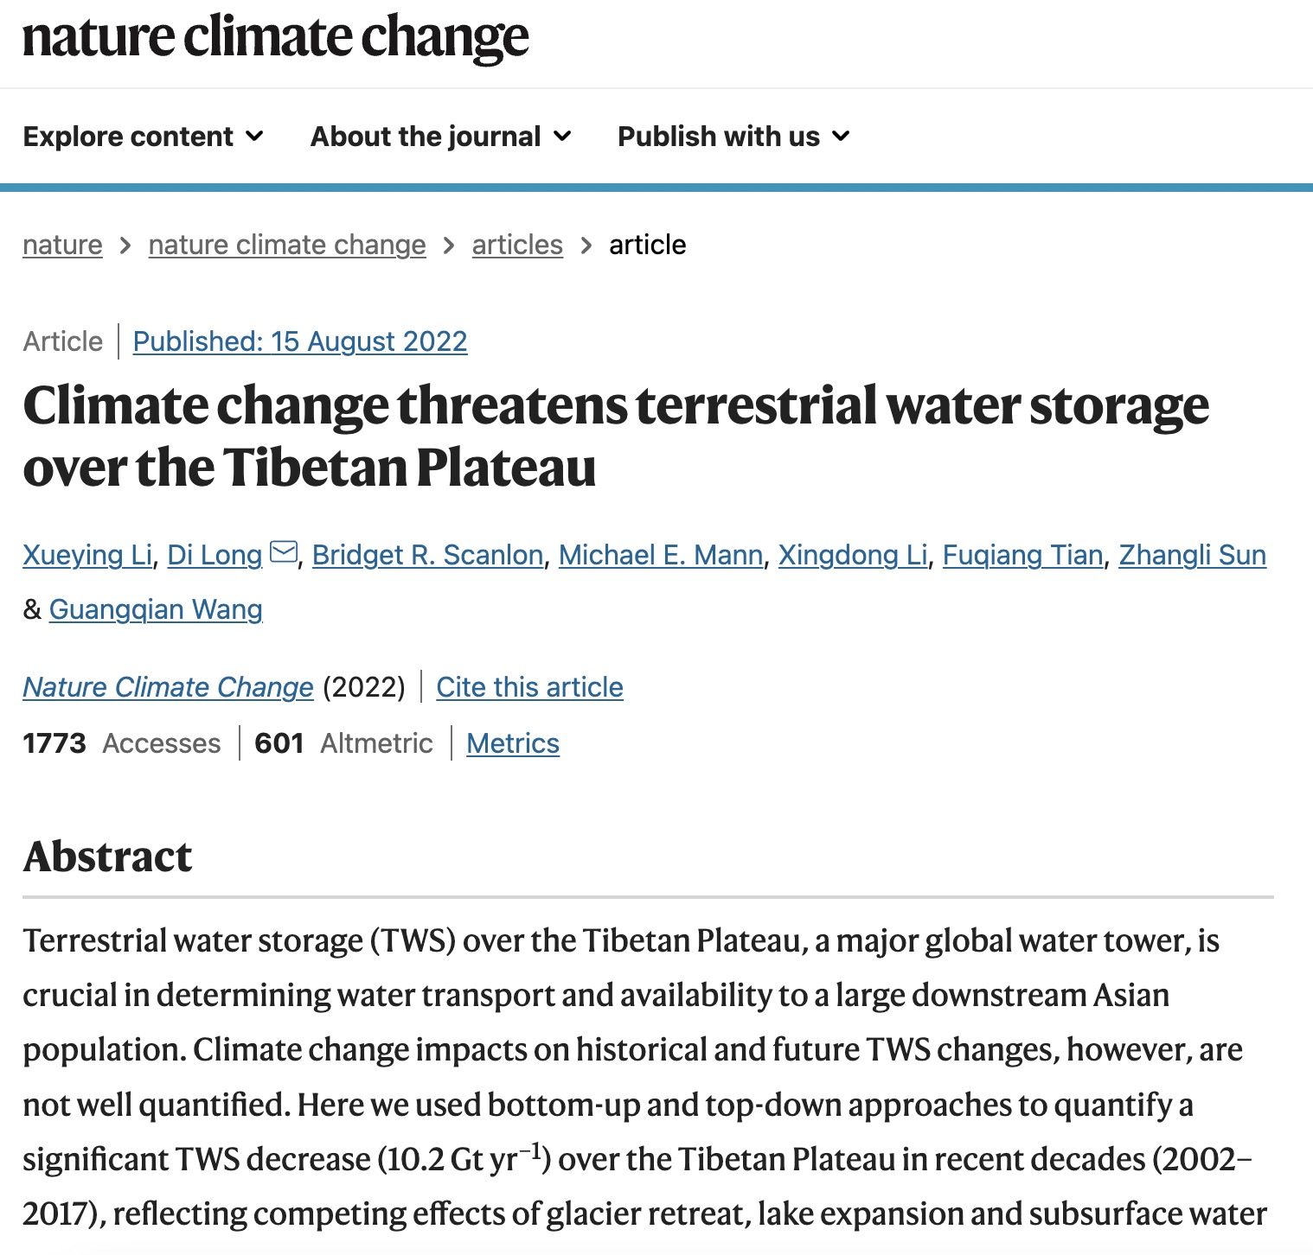
Task: Click the Michael E. Mann author link
Action: tap(661, 555)
